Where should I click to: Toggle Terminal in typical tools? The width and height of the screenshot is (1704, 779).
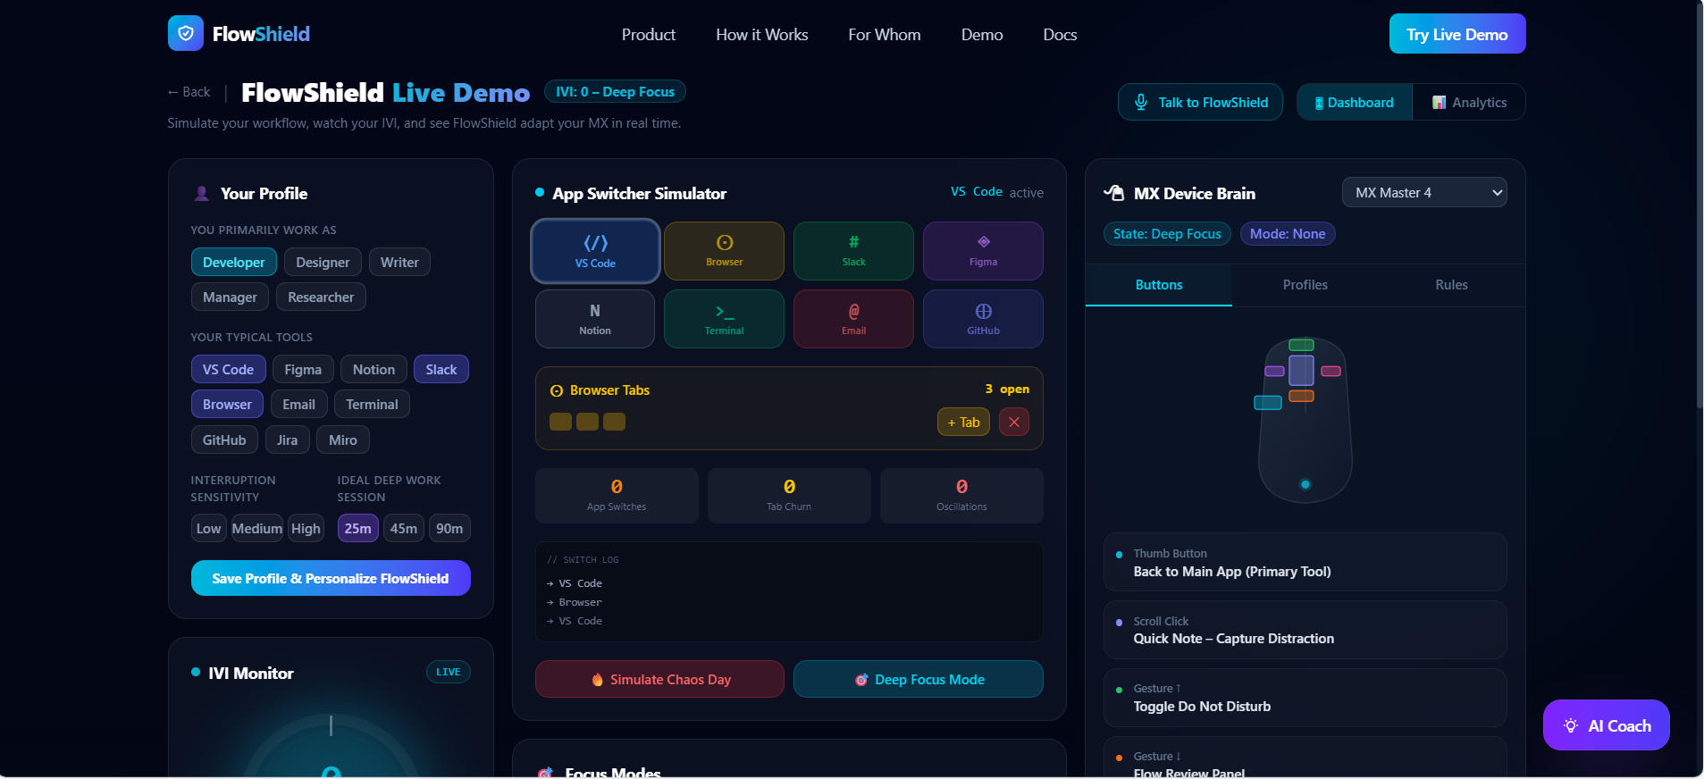coord(372,404)
